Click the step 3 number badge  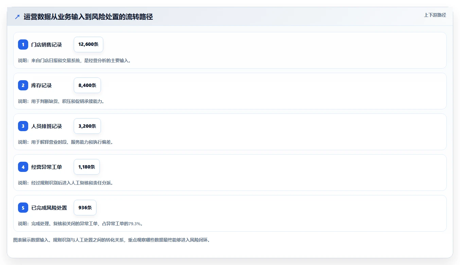(x=23, y=126)
